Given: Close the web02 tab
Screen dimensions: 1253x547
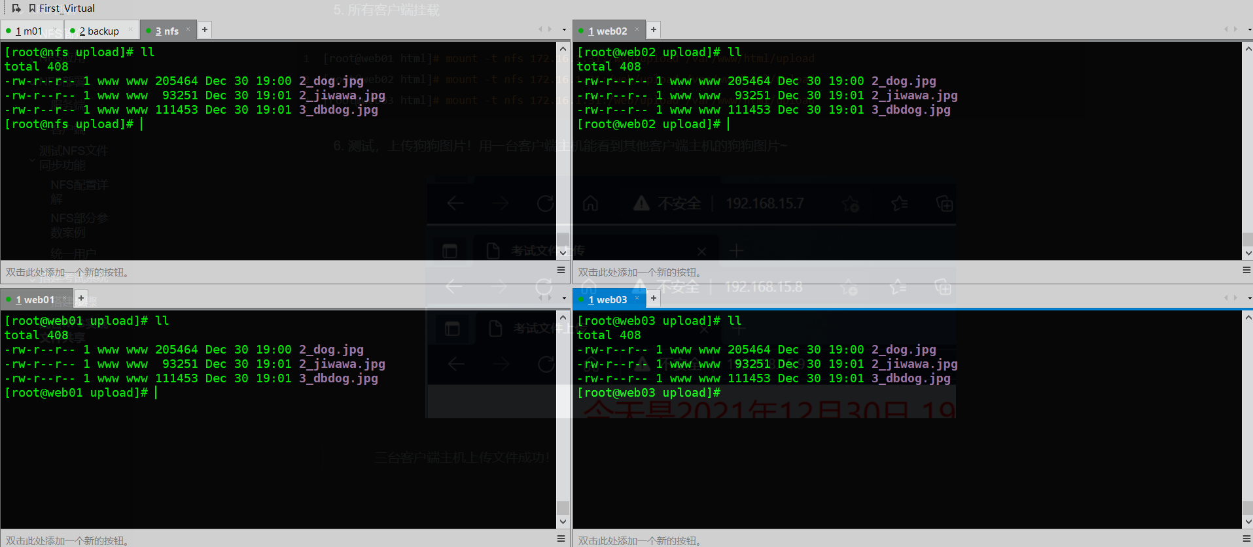Looking at the screenshot, I should (x=637, y=29).
